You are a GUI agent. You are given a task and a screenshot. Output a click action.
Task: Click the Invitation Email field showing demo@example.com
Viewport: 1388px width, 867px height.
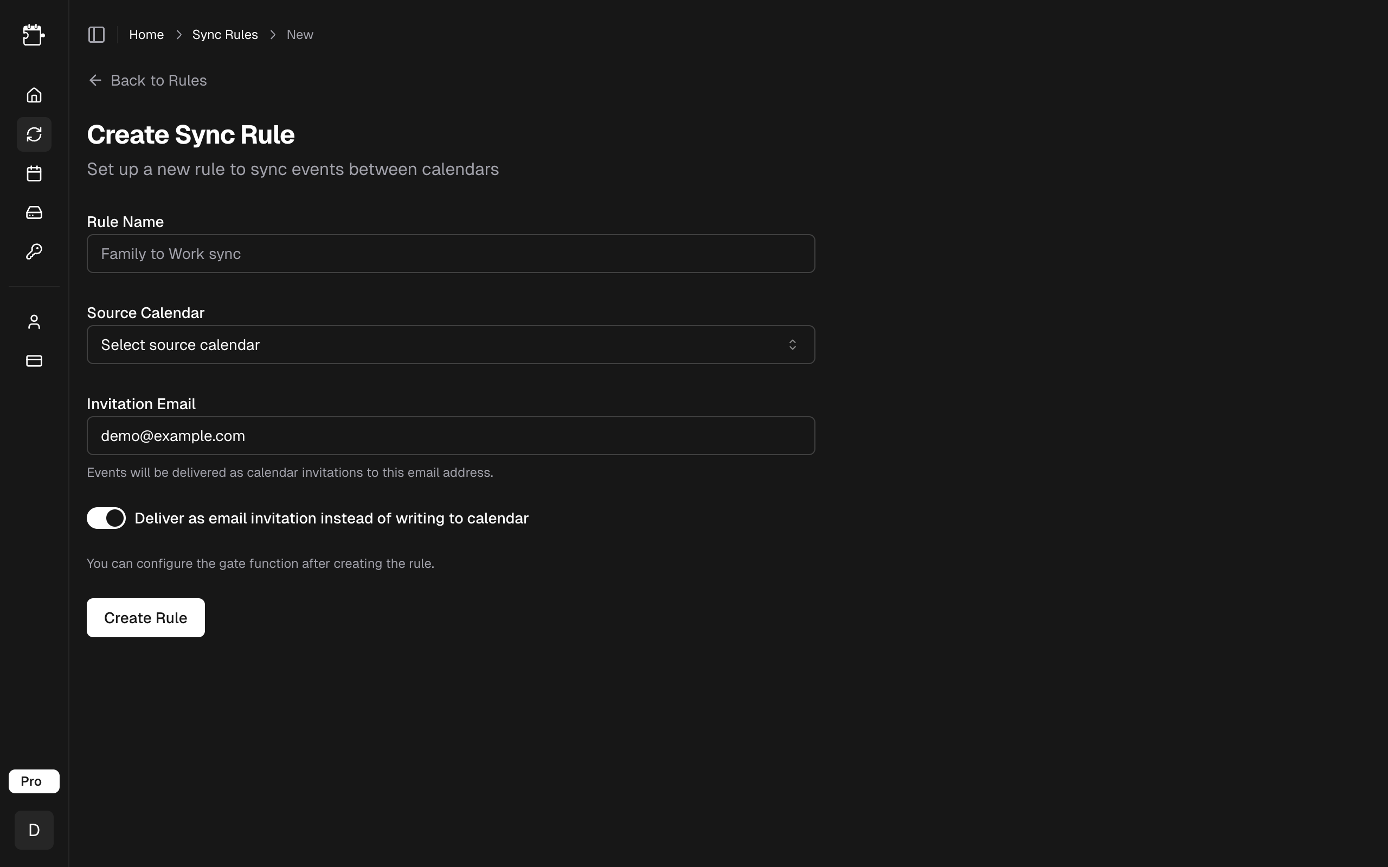tap(451, 435)
